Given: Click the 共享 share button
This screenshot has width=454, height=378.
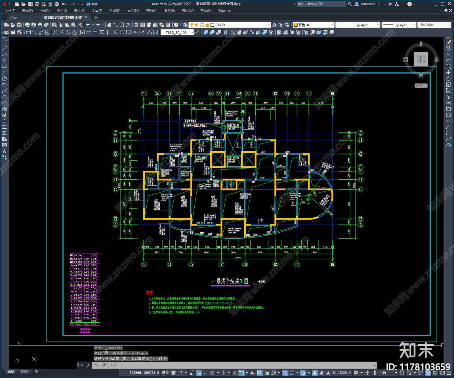Looking at the screenshot, I should 92,4.
